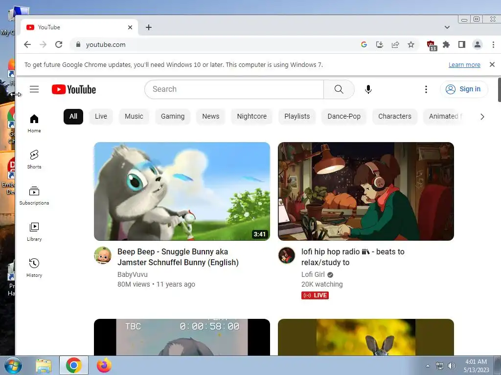The image size is (501, 375).
Task: Select the Gaming filter chip
Action: [x=173, y=116]
